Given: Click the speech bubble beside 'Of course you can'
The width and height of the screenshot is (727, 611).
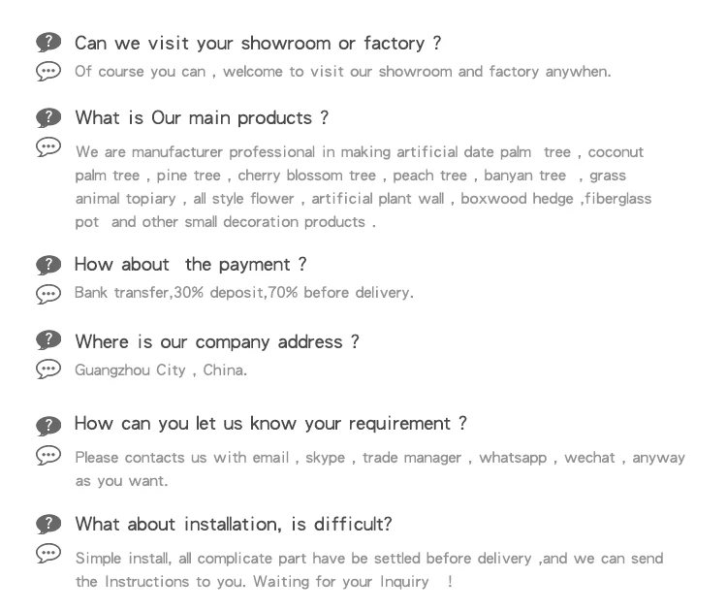Looking at the screenshot, I should 48,71.
